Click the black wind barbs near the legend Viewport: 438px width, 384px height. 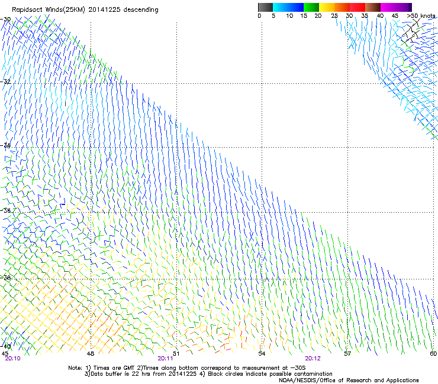(x=411, y=31)
